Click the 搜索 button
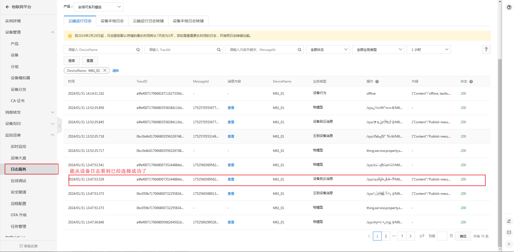Screen dimensions: 514x252 (x=72, y=61)
